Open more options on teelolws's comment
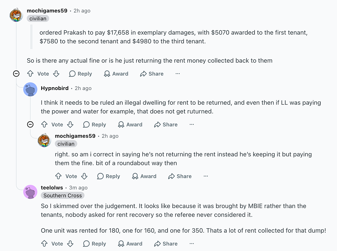Image resolution: width=337 pixels, height=251 pixels. [192, 244]
